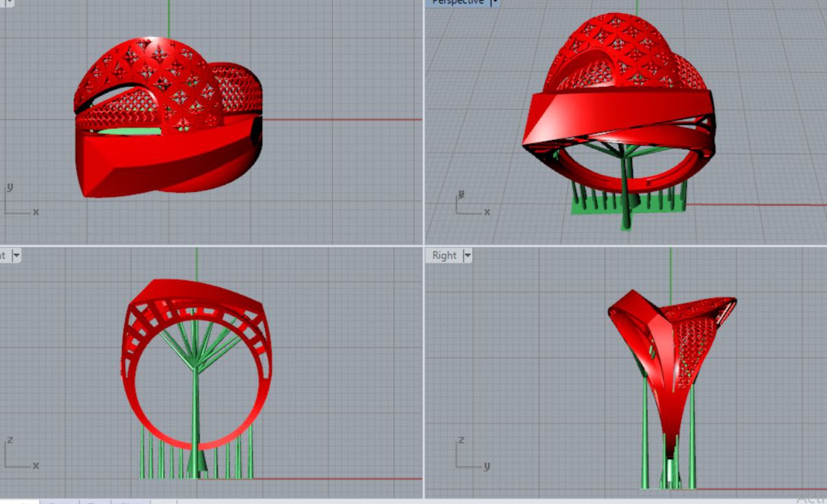Click the Perspective viewport title label

(x=458, y=2)
